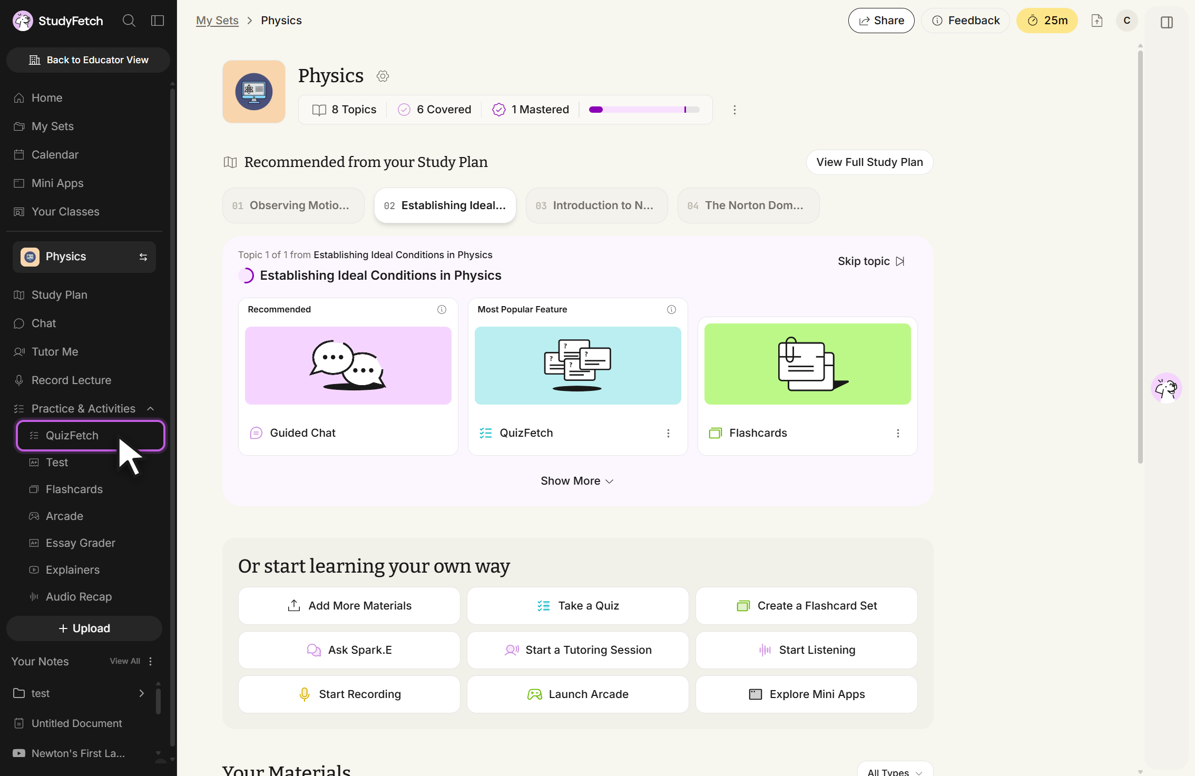Open the Spark.E mascot assistant bubble
1195x776 pixels.
click(x=1166, y=388)
